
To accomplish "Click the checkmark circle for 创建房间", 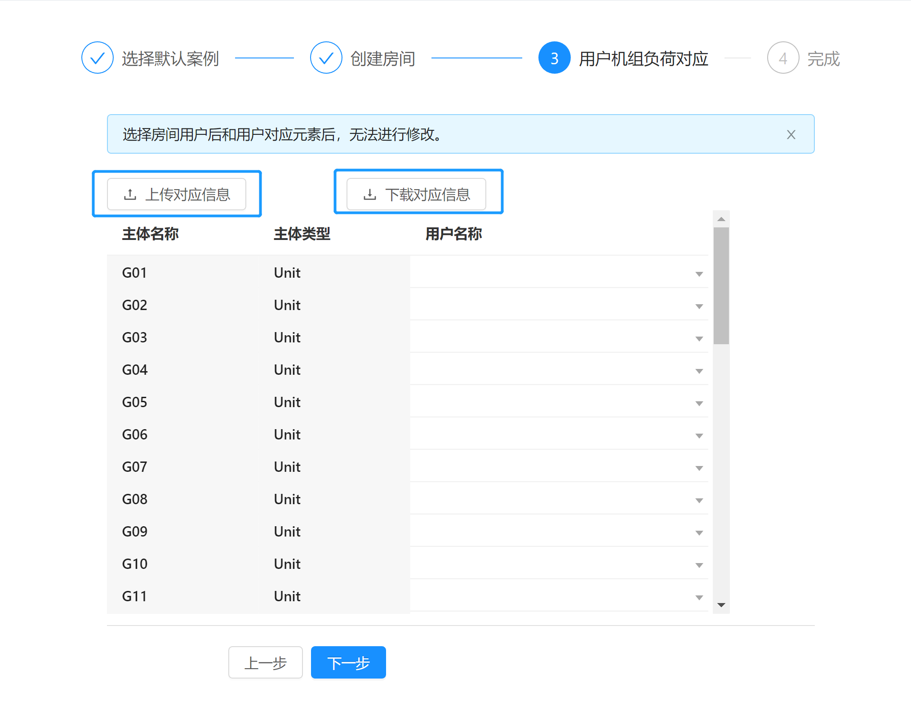I will point(326,58).
